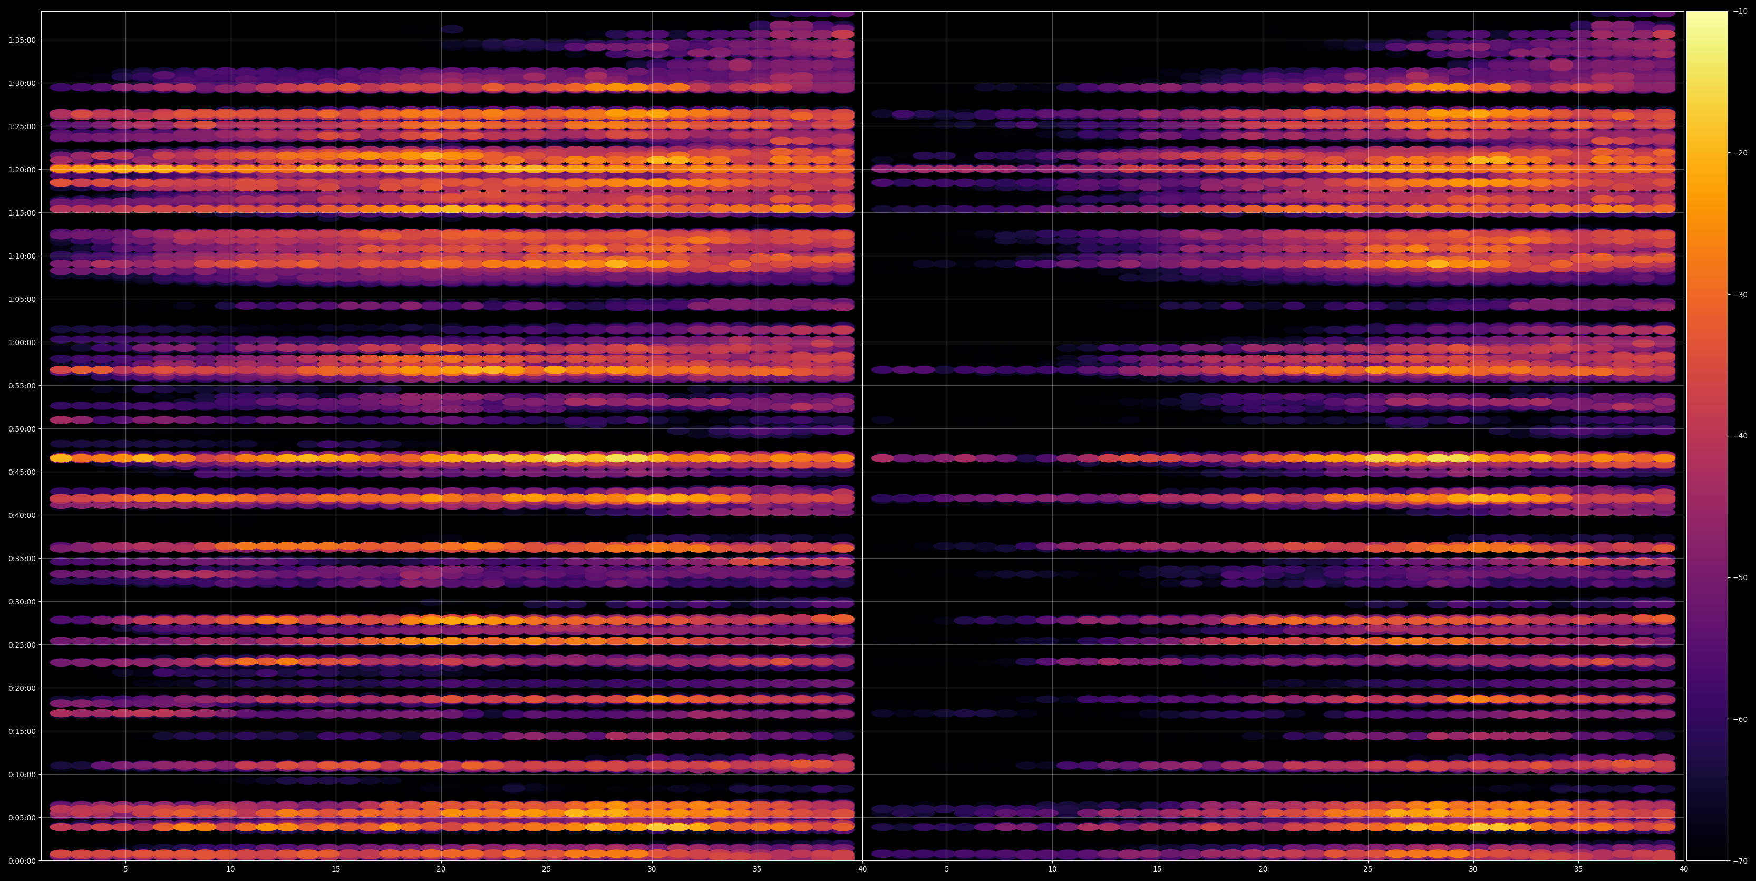Click x-axis label 40 between the two plots
This screenshot has width=1756, height=881.
[862, 869]
